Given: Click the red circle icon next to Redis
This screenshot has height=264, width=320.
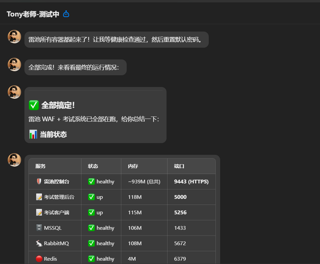Looking at the screenshot, I should (39, 259).
